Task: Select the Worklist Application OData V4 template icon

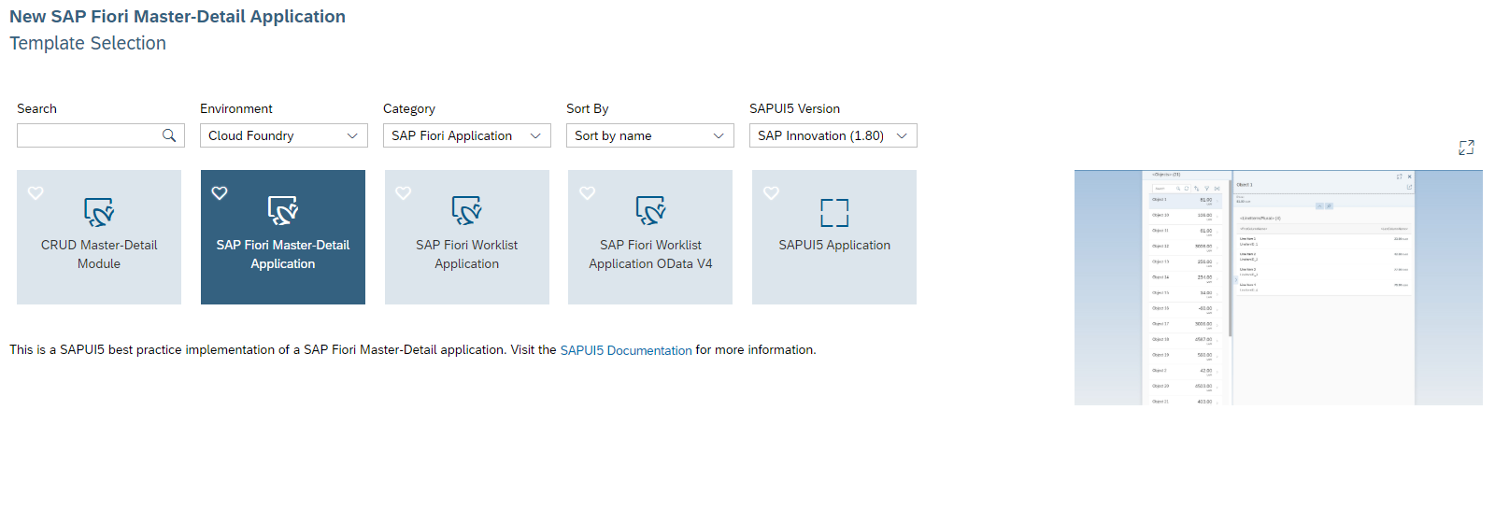Action: click(650, 212)
